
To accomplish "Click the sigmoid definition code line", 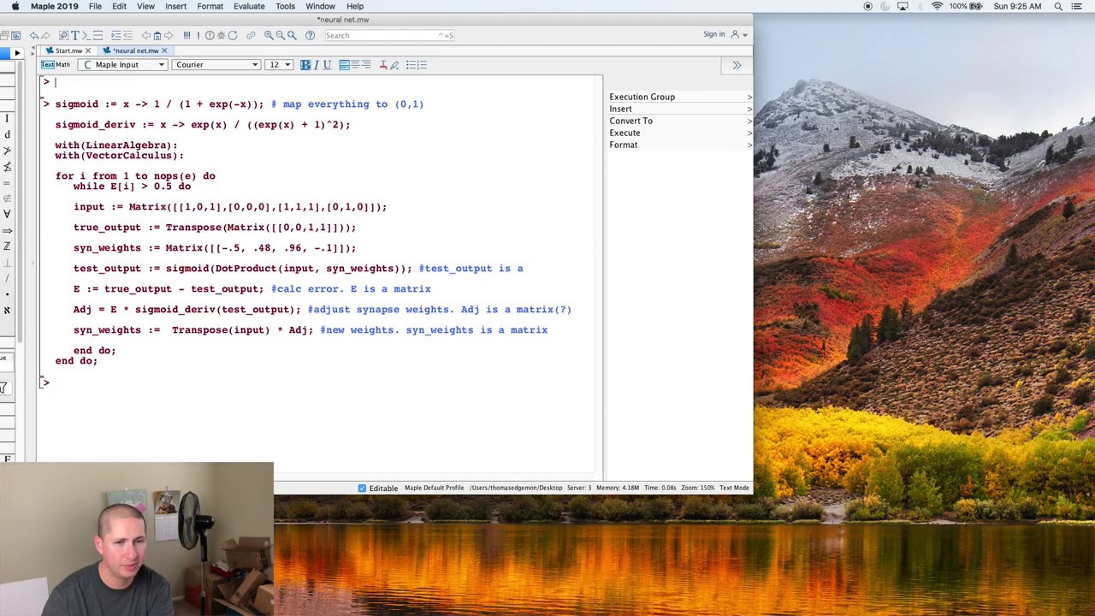I will 240,104.
